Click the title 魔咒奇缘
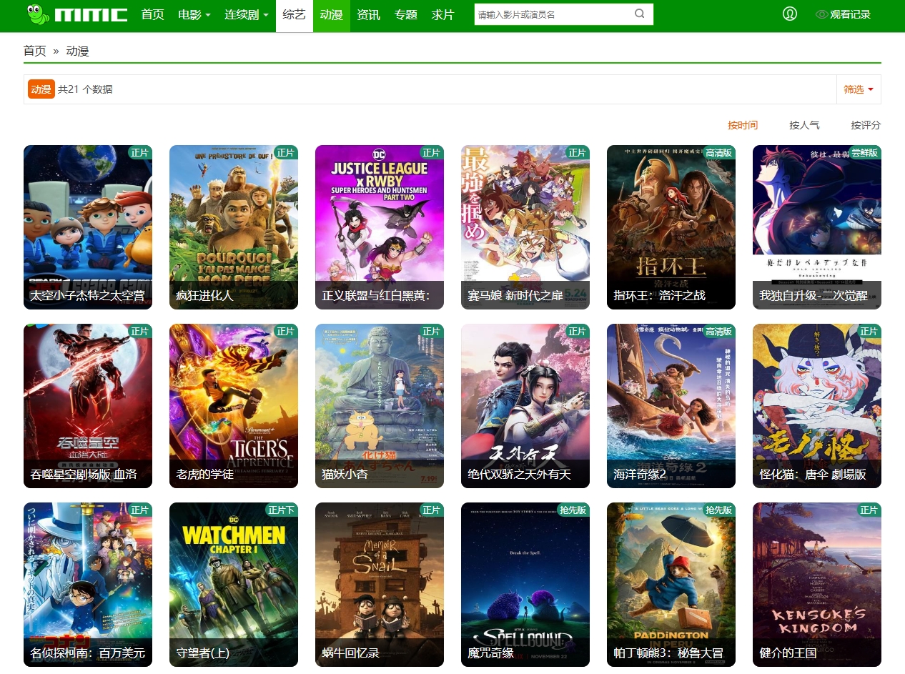The width and height of the screenshot is (905, 674). (491, 653)
